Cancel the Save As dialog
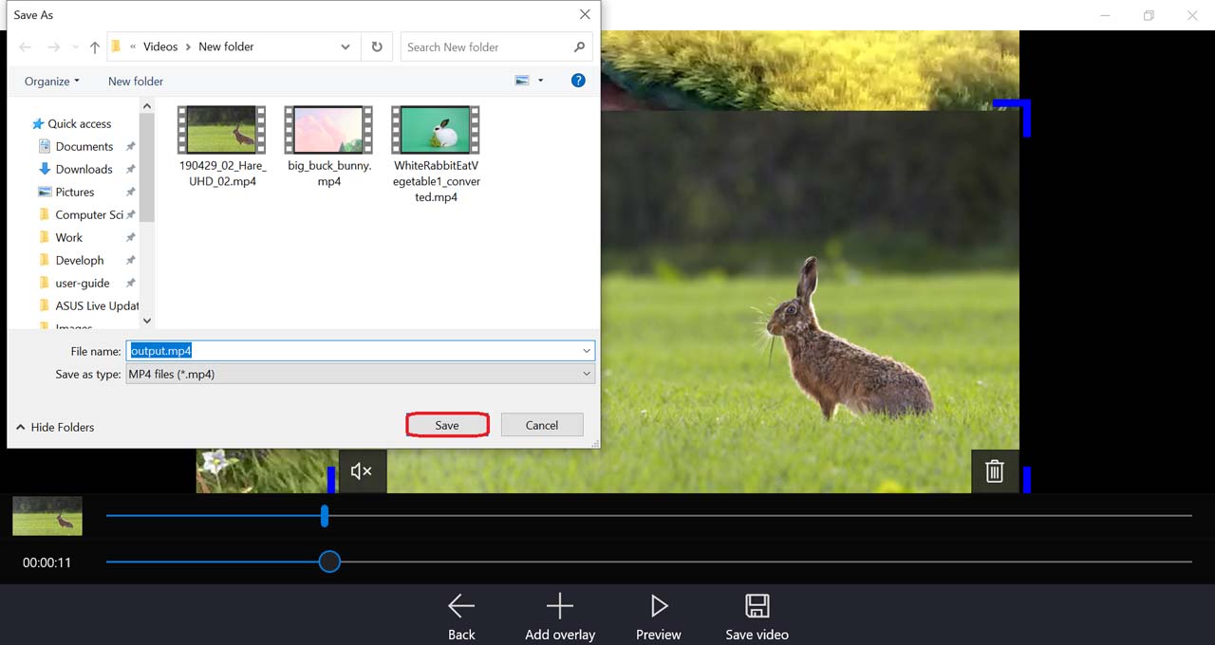The height and width of the screenshot is (645, 1215). [x=542, y=425]
